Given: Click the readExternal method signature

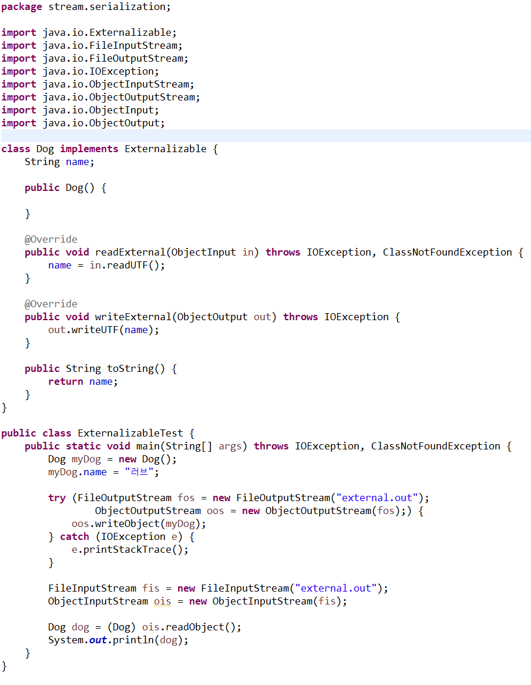Looking at the screenshot, I should coord(274,253).
